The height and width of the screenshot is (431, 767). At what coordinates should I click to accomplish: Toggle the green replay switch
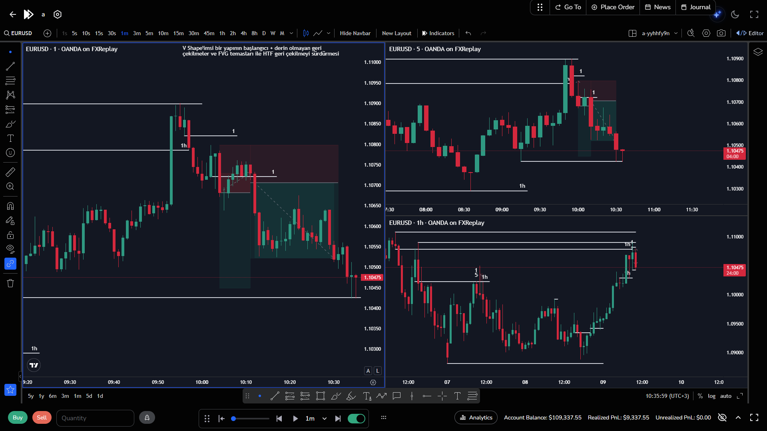tap(356, 418)
